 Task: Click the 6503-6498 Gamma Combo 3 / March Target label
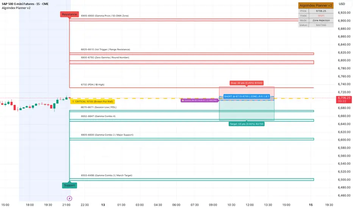106,175
